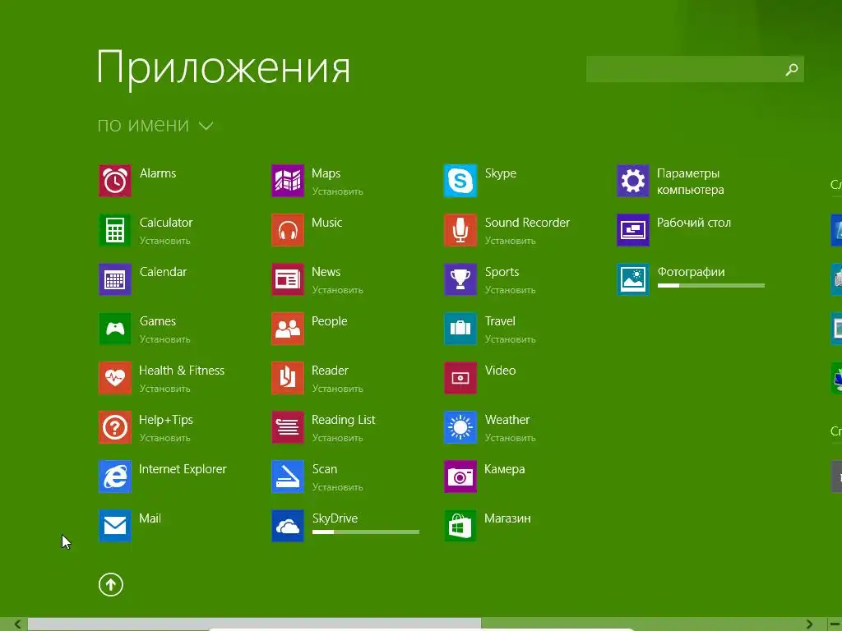The width and height of the screenshot is (842, 631).
Task: Click the Фотографии installation progress bar
Action: pos(711,286)
